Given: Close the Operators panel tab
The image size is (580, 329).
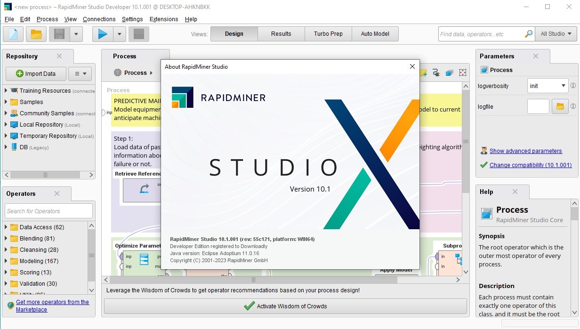Looking at the screenshot, I should (x=57, y=193).
